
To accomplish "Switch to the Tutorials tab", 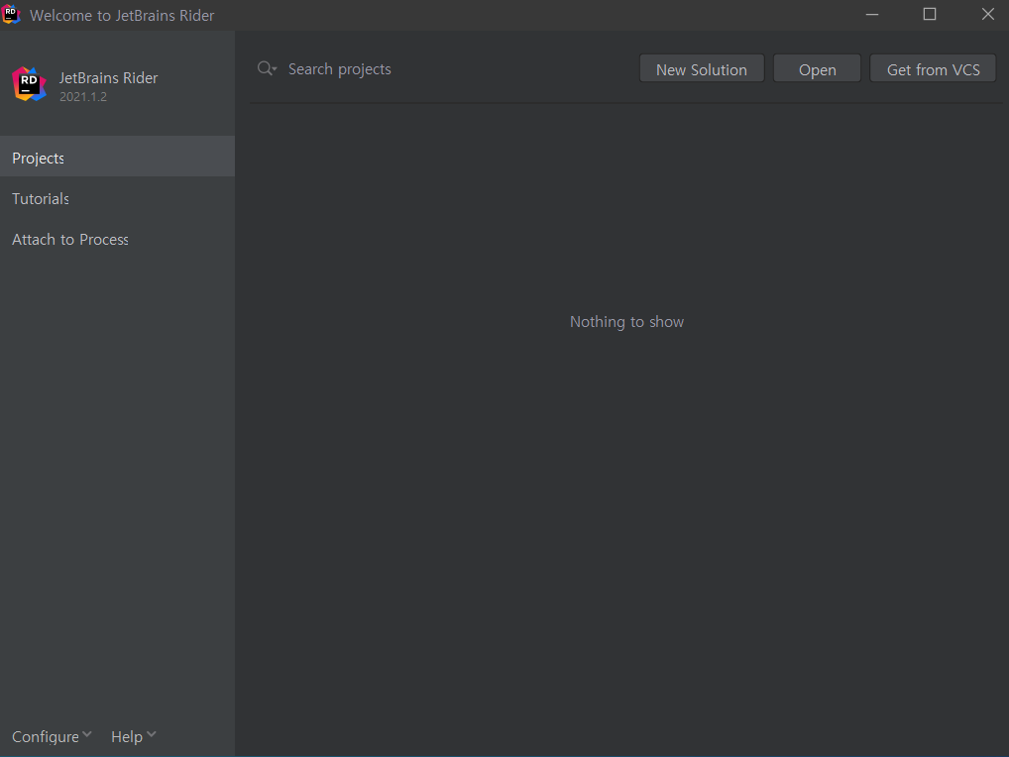I will [117, 198].
